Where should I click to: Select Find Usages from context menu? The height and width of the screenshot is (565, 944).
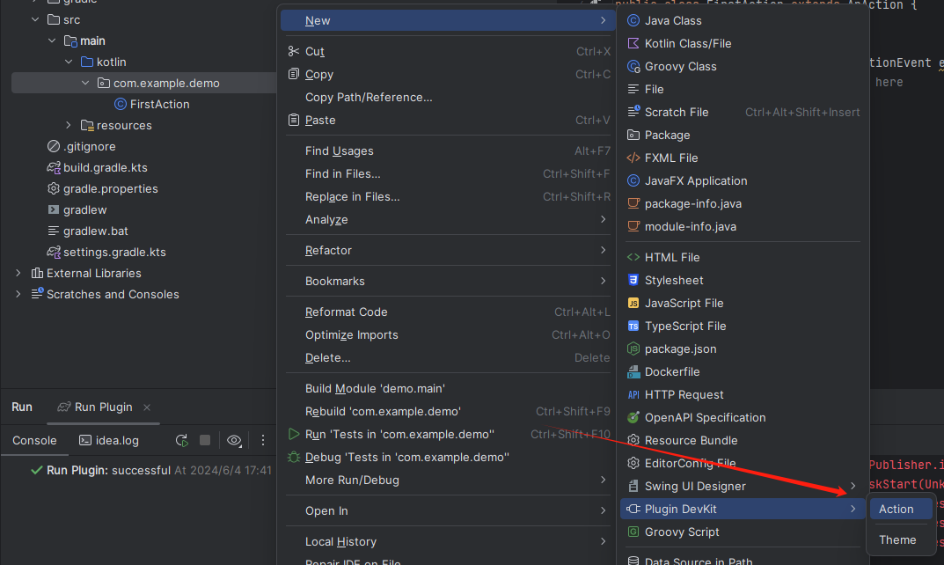coord(448,150)
